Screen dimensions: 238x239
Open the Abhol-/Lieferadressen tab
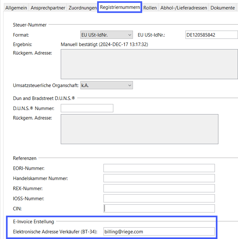point(183,8)
